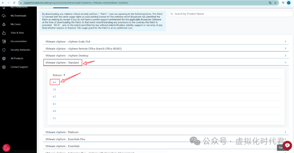Click the My Downloads cloud icon
The image size is (294, 153).
tap(4, 16)
